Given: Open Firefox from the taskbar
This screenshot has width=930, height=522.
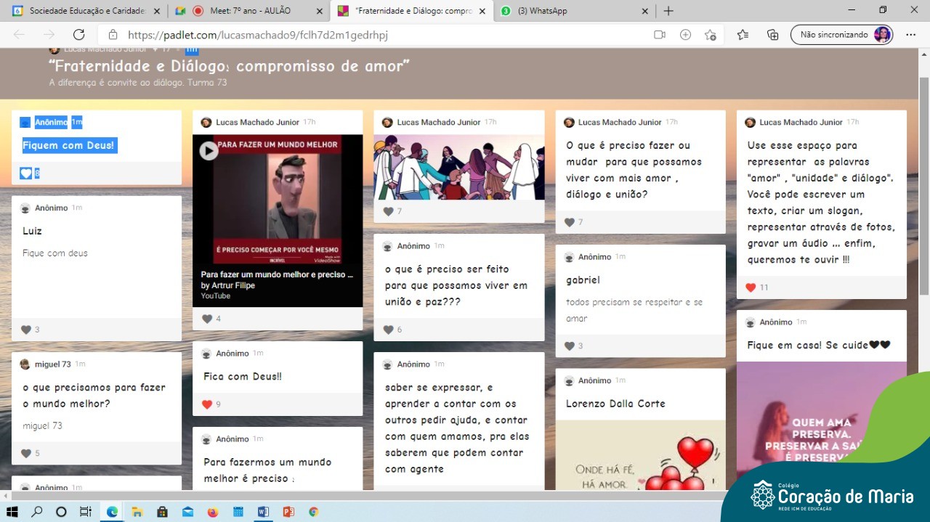Looking at the screenshot, I should click(x=212, y=511).
